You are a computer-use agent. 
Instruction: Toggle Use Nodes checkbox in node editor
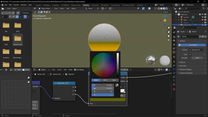pos(75,70)
